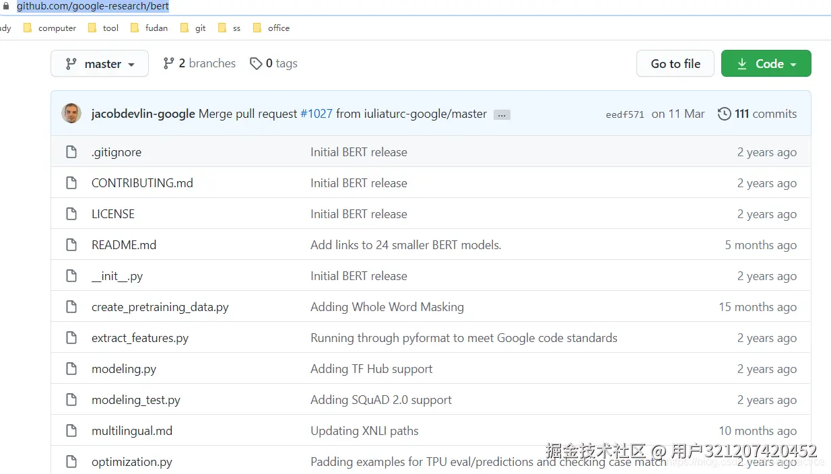Viewport: 831px width, 474px height.
Task: Click '10 months ago' on multilingual.md row
Action: (x=758, y=431)
